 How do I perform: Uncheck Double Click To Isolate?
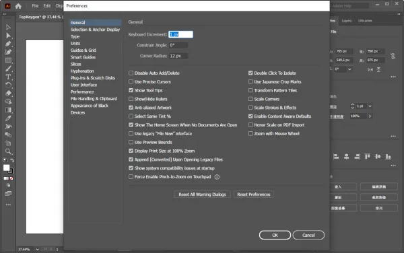click(x=250, y=73)
